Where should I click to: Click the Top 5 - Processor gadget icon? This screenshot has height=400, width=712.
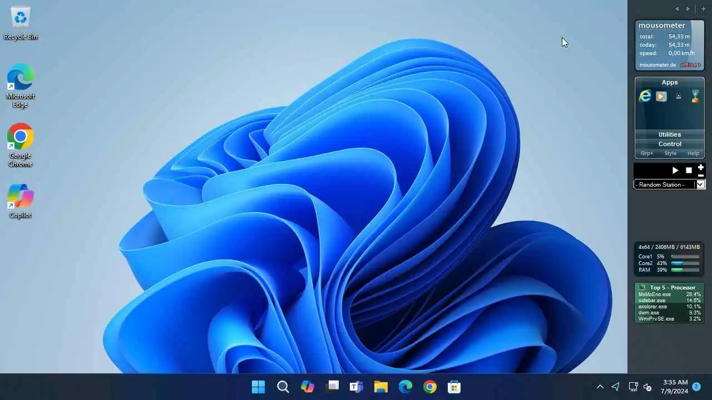coord(642,288)
